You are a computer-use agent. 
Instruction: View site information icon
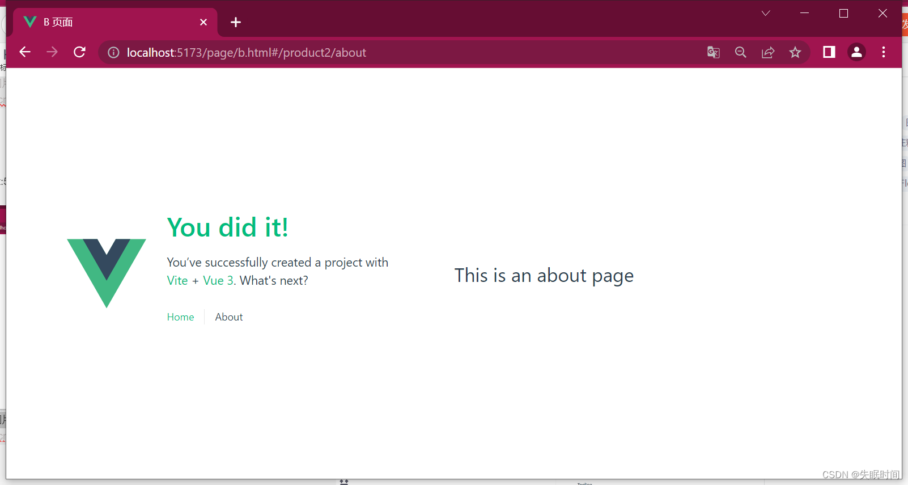[114, 53]
